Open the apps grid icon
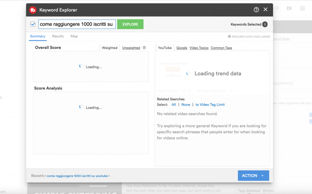 [302, 8]
